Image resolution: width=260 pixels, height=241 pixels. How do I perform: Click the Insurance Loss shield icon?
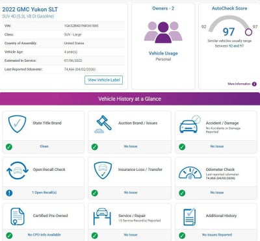click(103, 171)
